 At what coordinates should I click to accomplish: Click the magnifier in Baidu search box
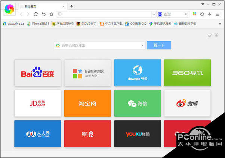[186, 14]
